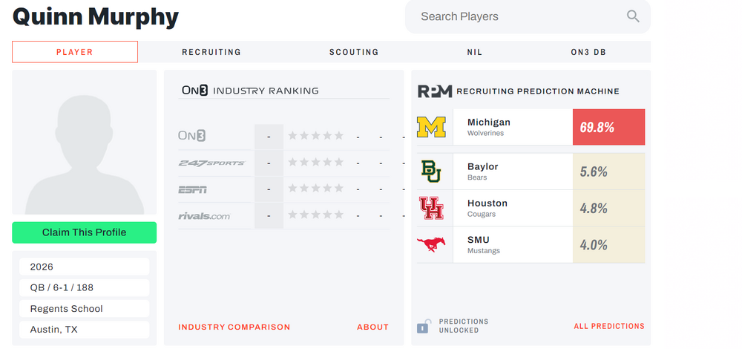Image resolution: width=742 pixels, height=349 pixels.
Task: Switch to the Recruiting tab
Action: [211, 52]
